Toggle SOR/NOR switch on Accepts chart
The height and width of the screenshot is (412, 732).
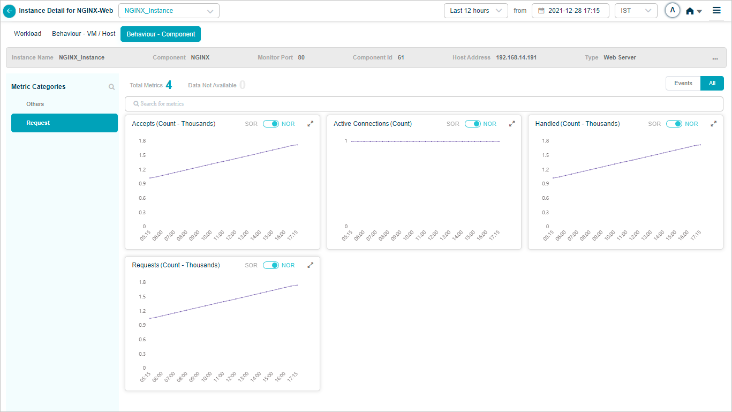click(x=271, y=124)
